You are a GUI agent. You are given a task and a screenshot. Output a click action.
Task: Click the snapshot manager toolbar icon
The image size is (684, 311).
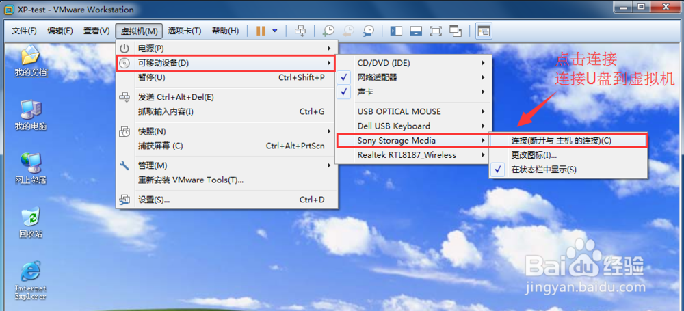pyautogui.click(x=368, y=31)
